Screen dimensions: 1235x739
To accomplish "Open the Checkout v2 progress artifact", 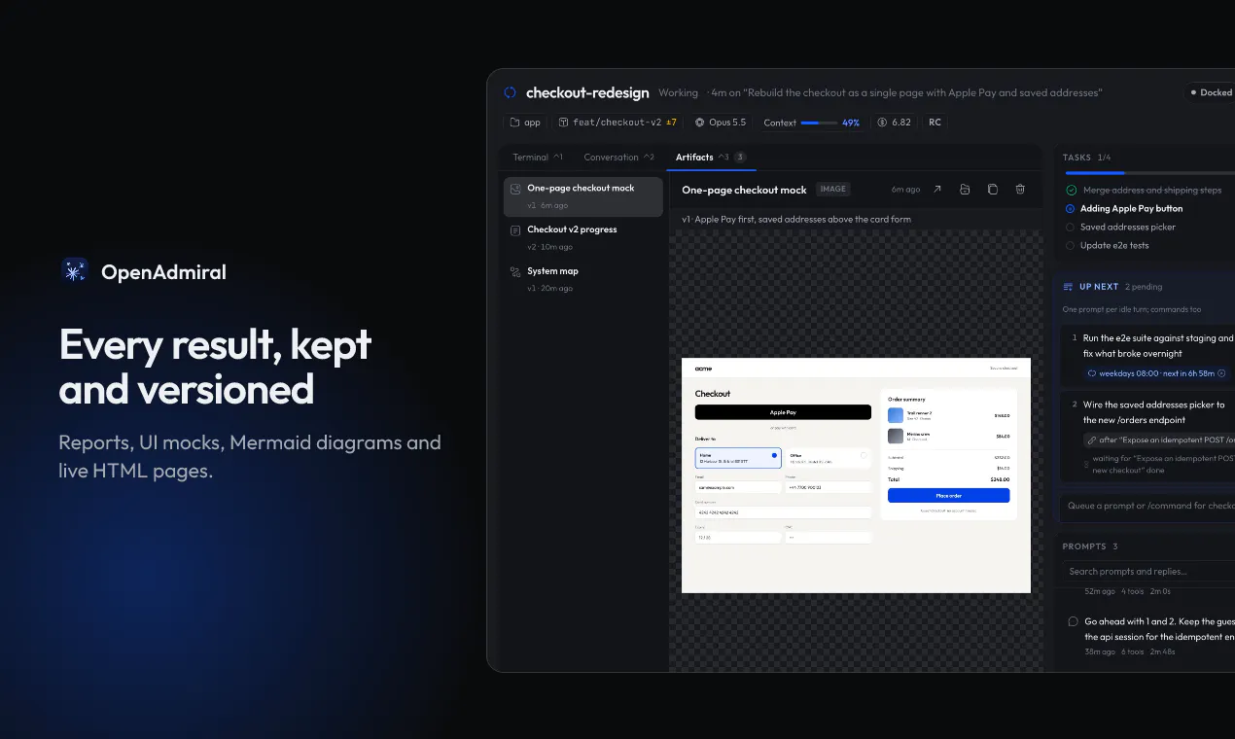I will coord(582,237).
